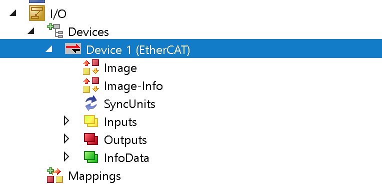
Task: Click the Image-Info icon
Action: pos(91,85)
